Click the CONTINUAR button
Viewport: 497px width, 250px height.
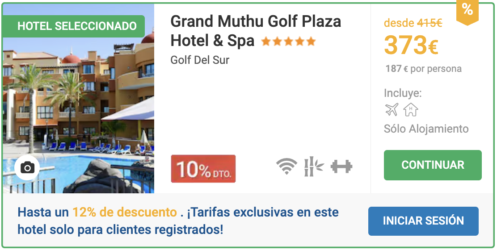coord(433,165)
